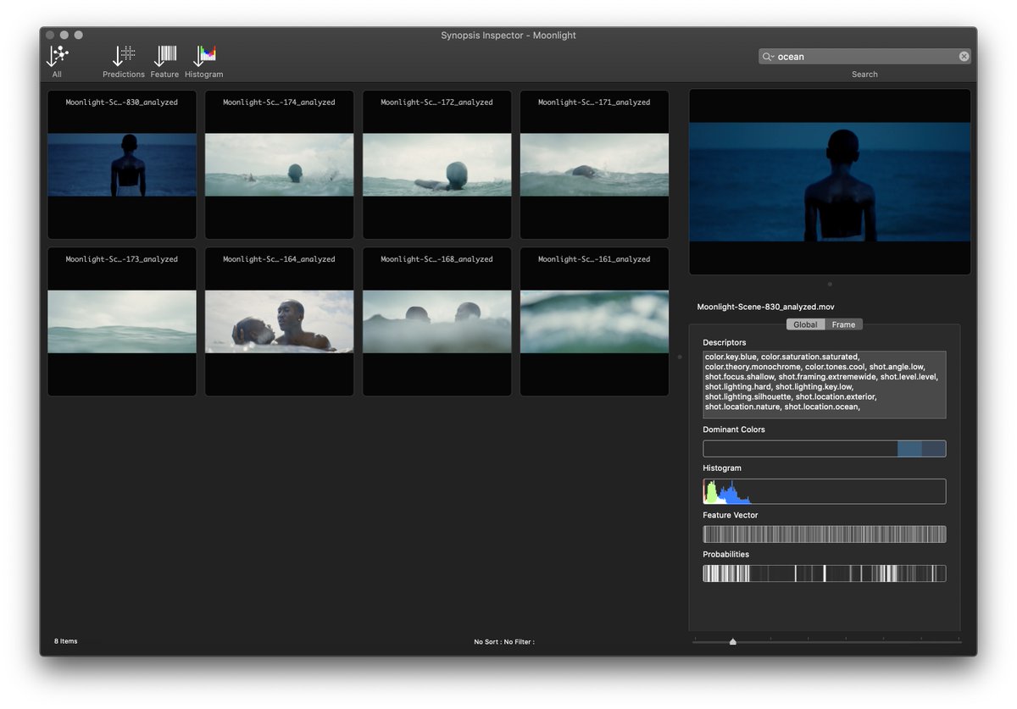The image size is (1017, 709).
Task: Select the Moonlight-Sc...-830_analyzed thumbnail
Action: 122,165
